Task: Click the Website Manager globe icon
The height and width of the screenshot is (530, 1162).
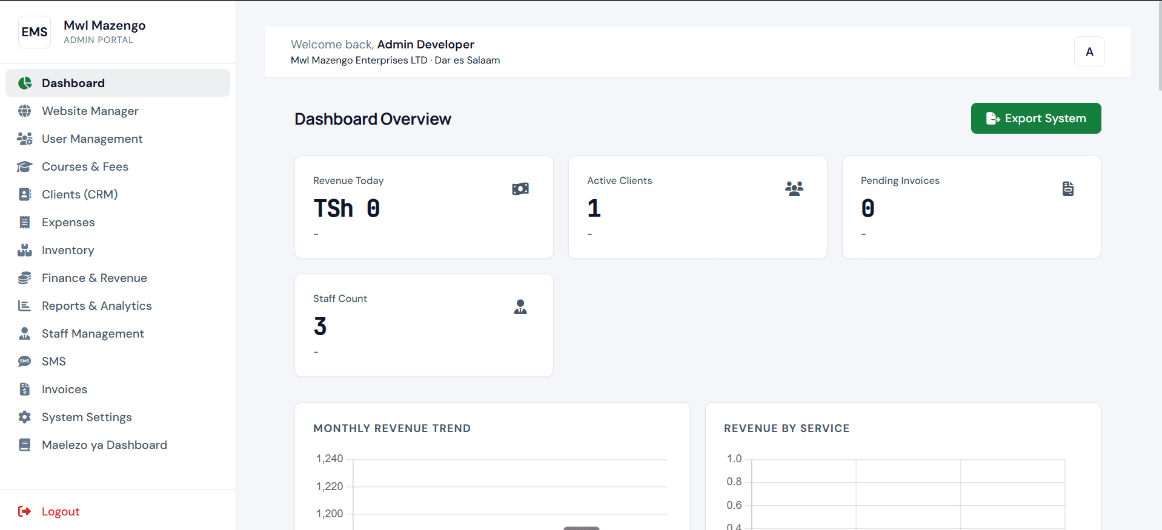Action: click(x=25, y=111)
